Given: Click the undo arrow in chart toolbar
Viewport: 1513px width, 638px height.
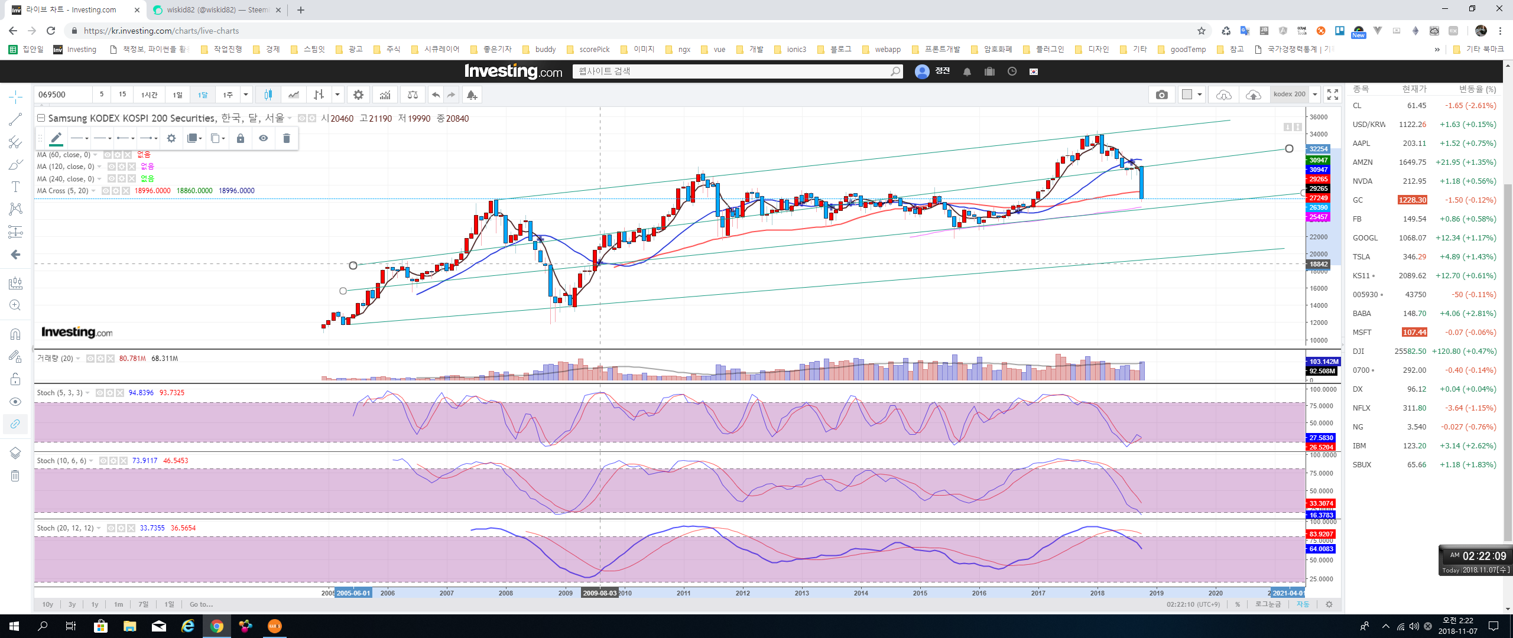Looking at the screenshot, I should click(x=436, y=95).
